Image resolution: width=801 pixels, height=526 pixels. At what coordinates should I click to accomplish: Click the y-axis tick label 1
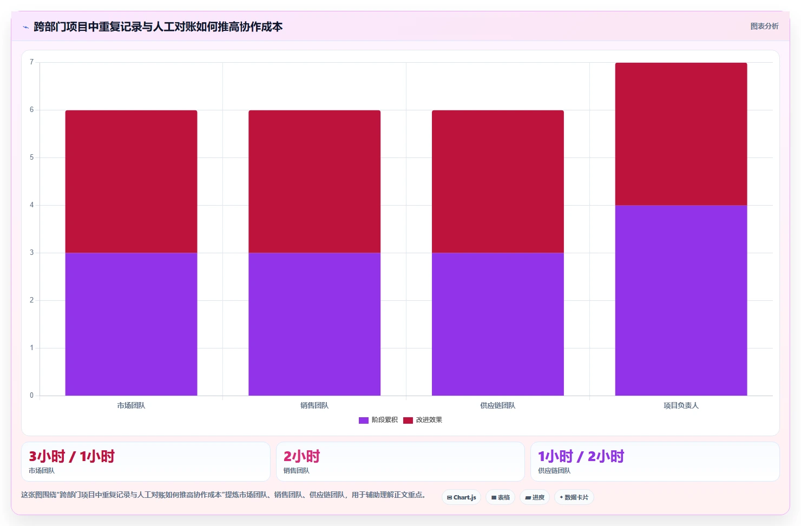31,348
